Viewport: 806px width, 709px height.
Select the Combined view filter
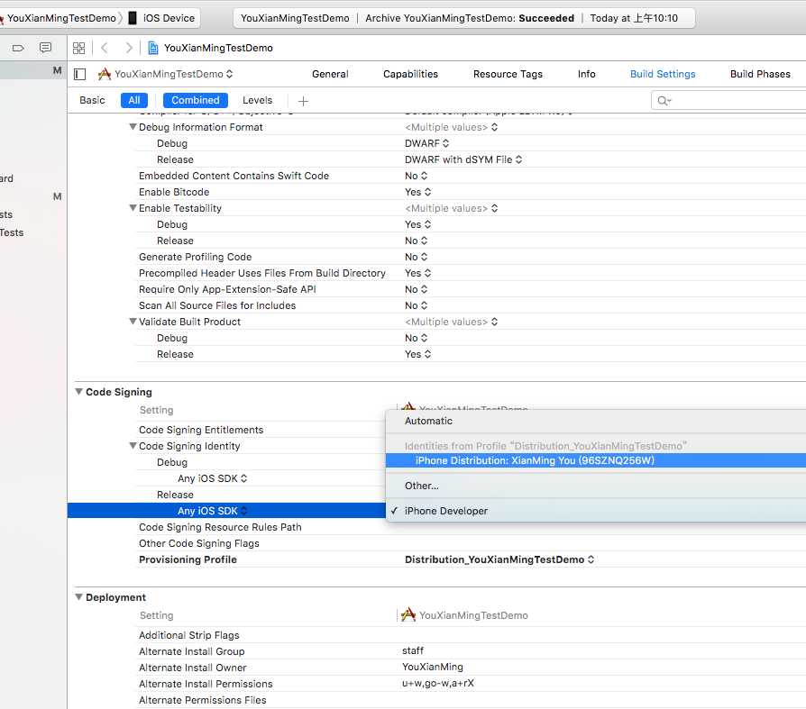(196, 100)
